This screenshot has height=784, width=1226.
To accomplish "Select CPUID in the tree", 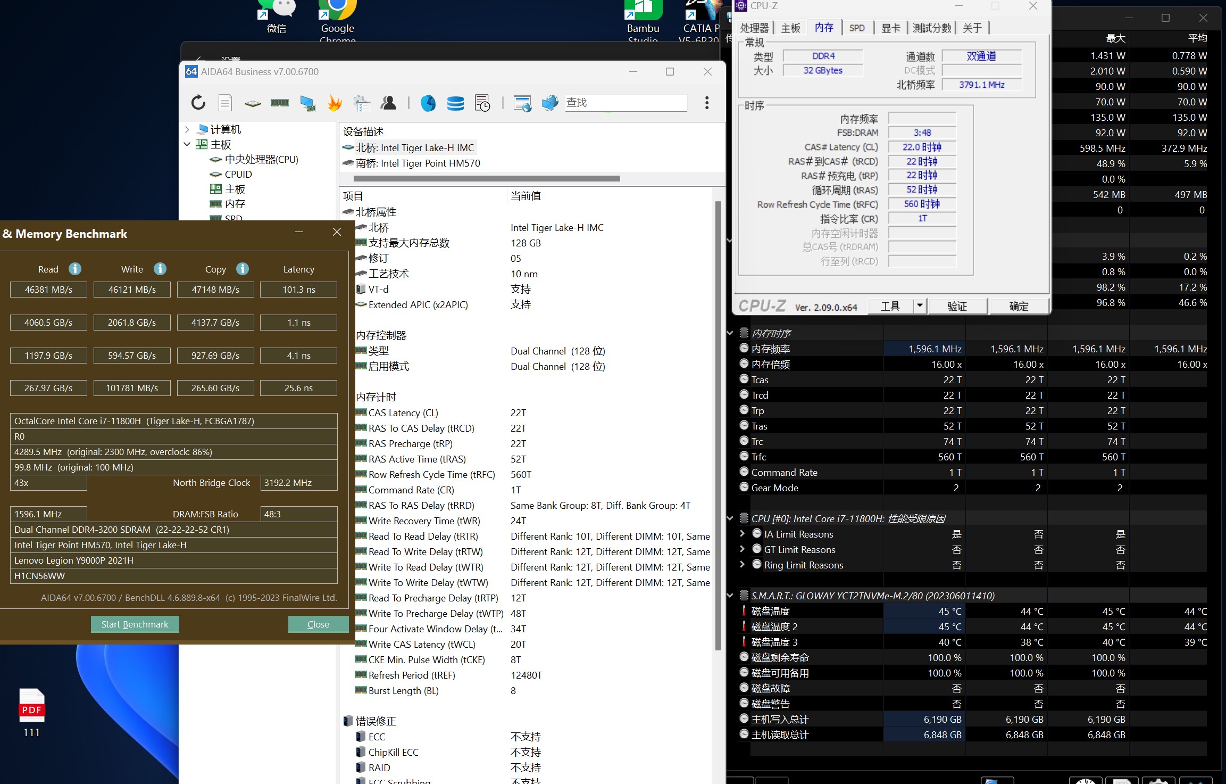I will point(238,174).
